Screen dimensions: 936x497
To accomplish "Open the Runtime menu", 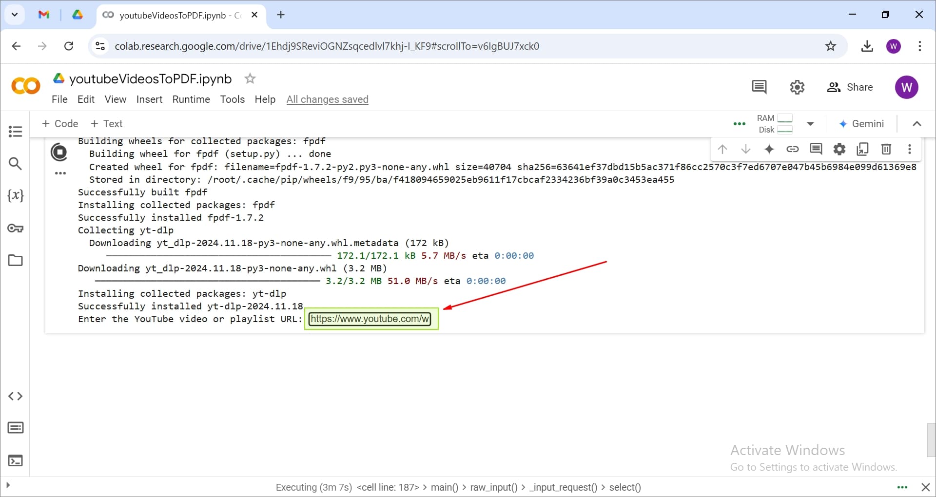I will pyautogui.click(x=191, y=99).
